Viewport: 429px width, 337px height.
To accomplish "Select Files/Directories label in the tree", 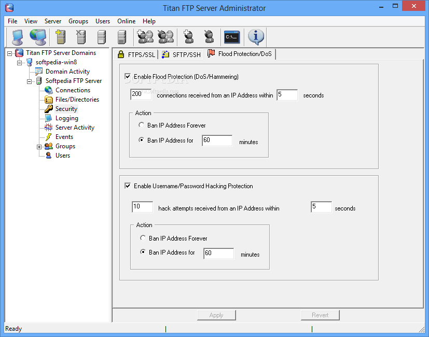I will tap(77, 100).
